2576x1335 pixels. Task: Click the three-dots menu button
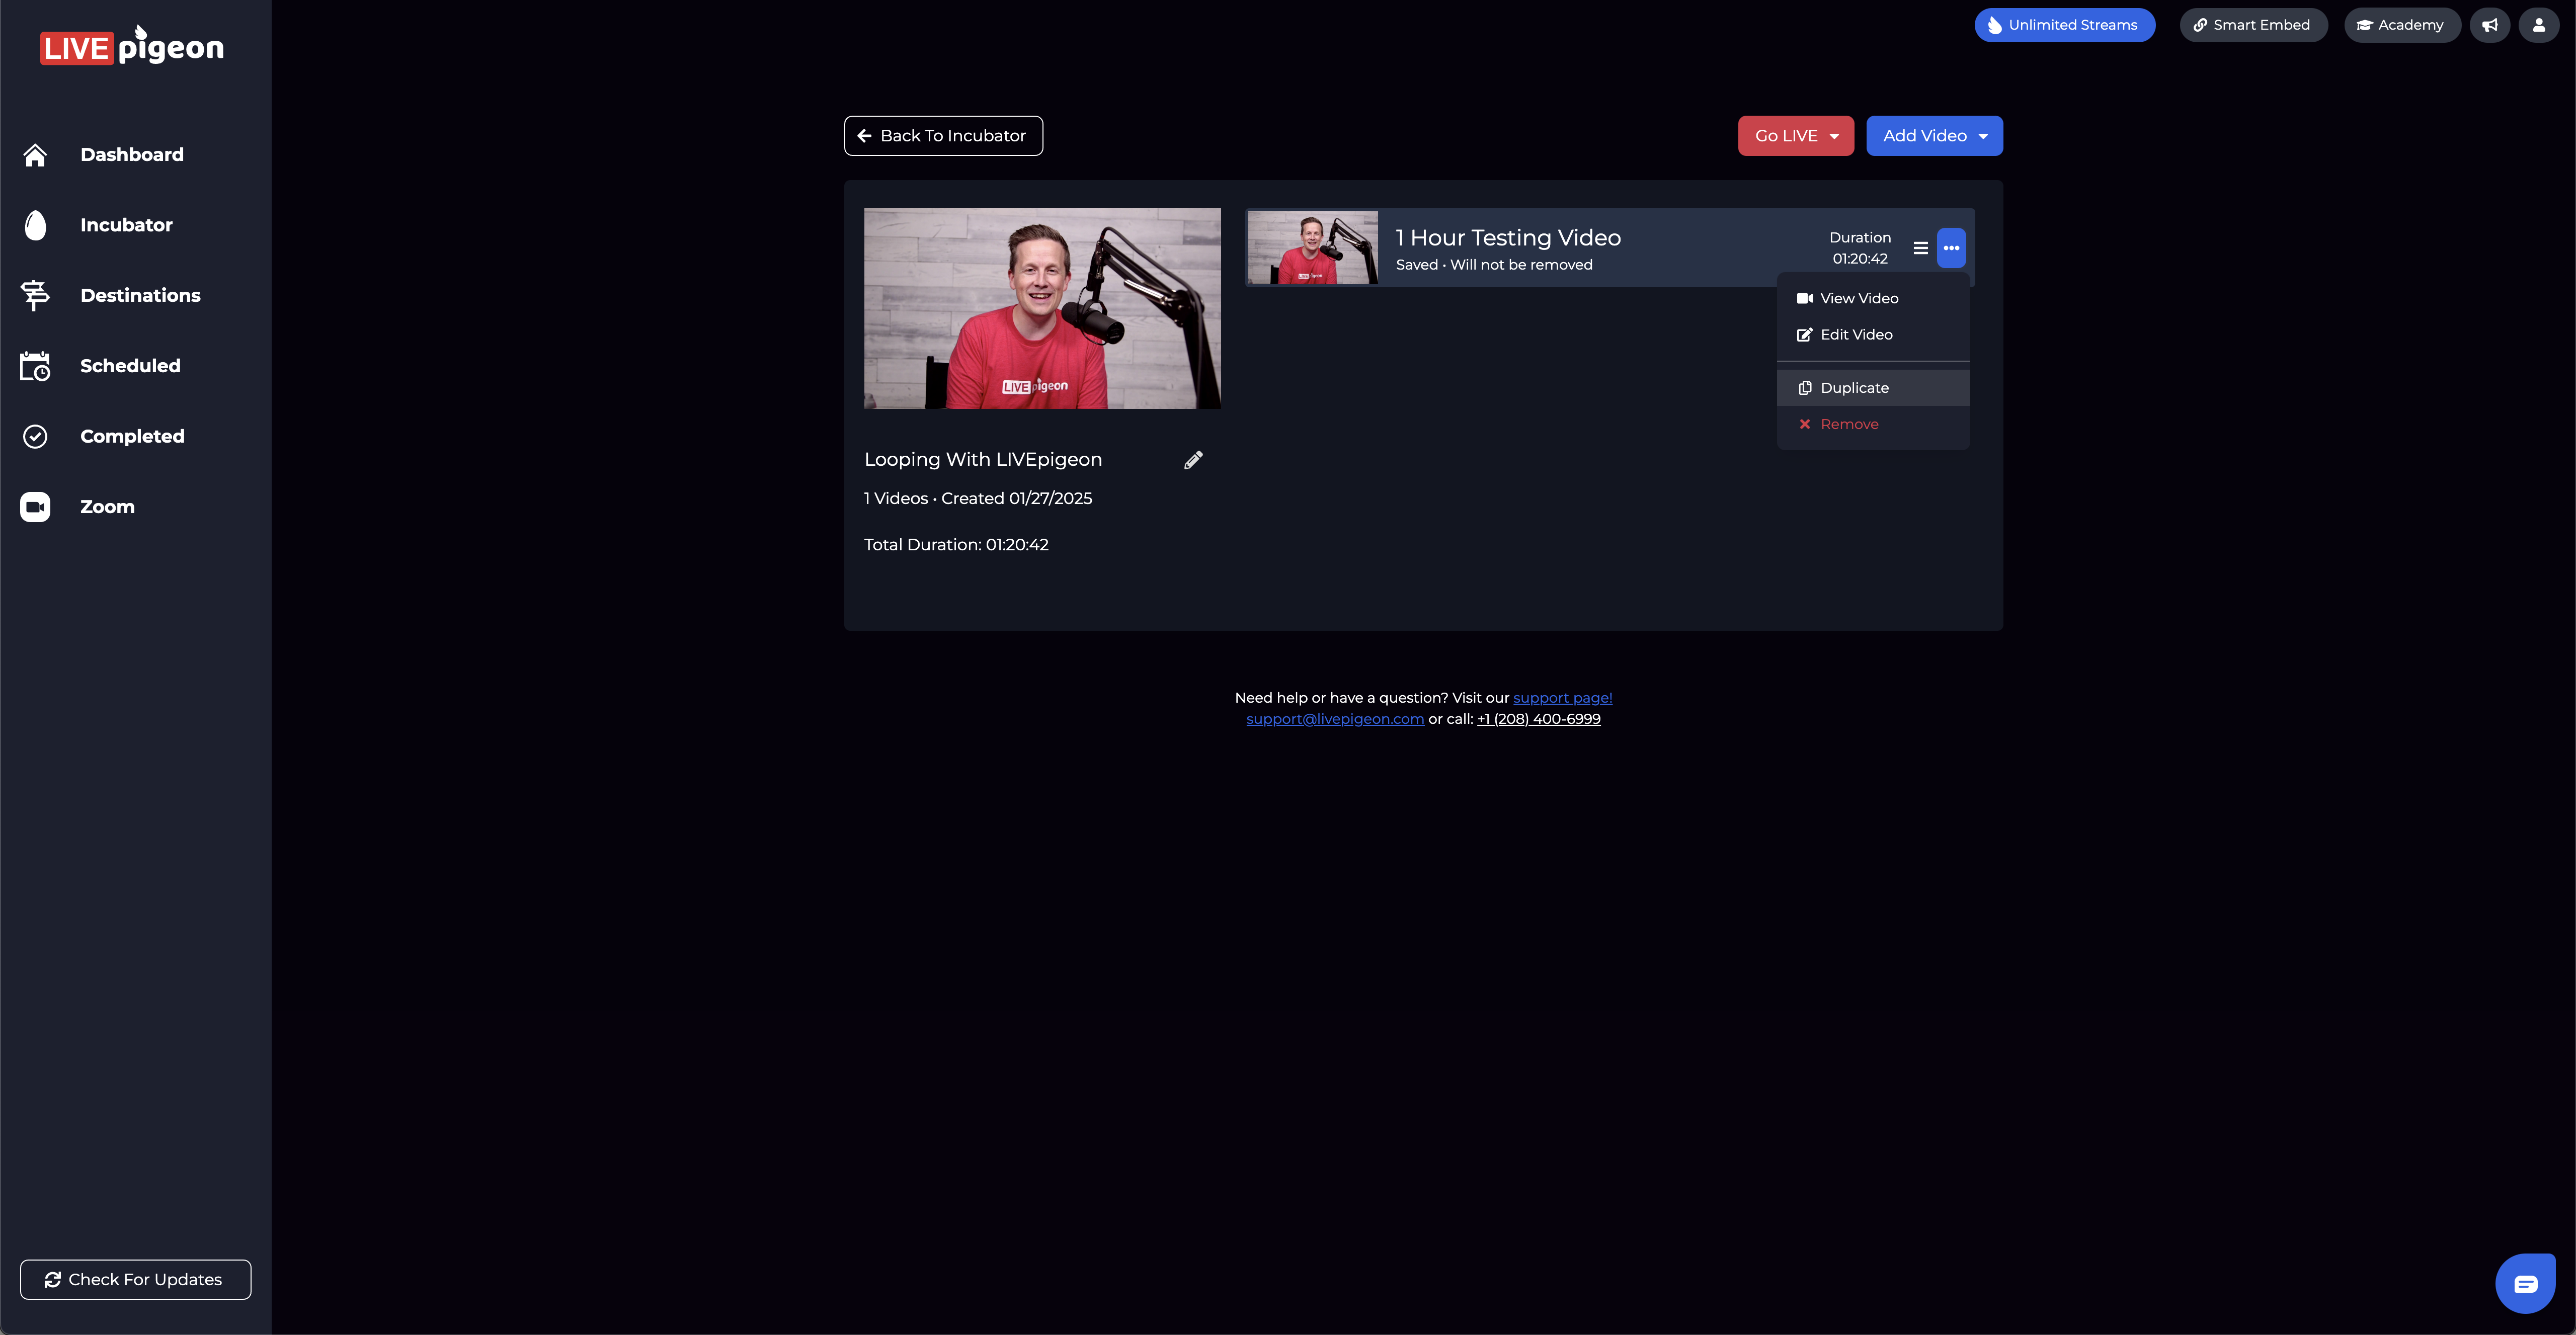pos(1951,248)
